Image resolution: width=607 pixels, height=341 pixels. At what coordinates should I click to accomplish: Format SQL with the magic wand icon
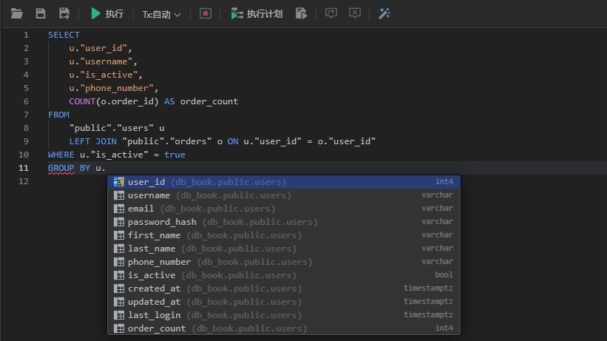[384, 13]
